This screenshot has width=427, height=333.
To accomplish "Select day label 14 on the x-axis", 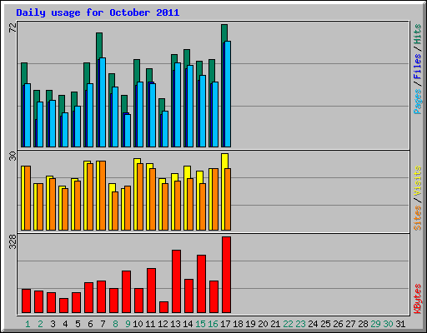I will 188,324.
